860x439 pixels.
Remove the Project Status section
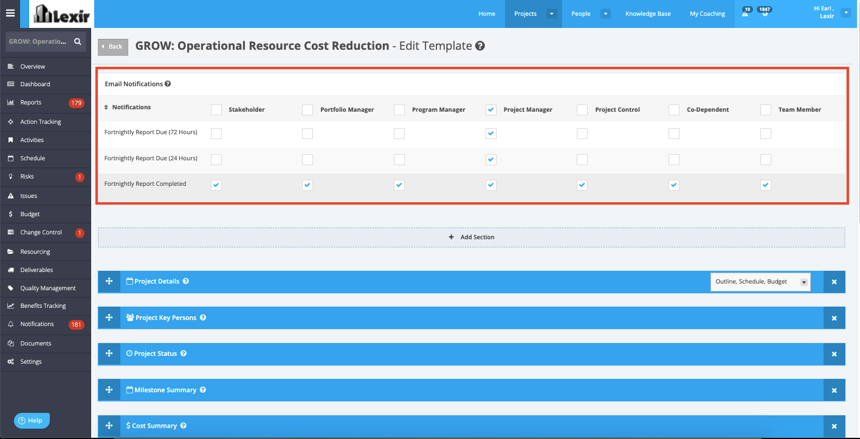tap(834, 354)
